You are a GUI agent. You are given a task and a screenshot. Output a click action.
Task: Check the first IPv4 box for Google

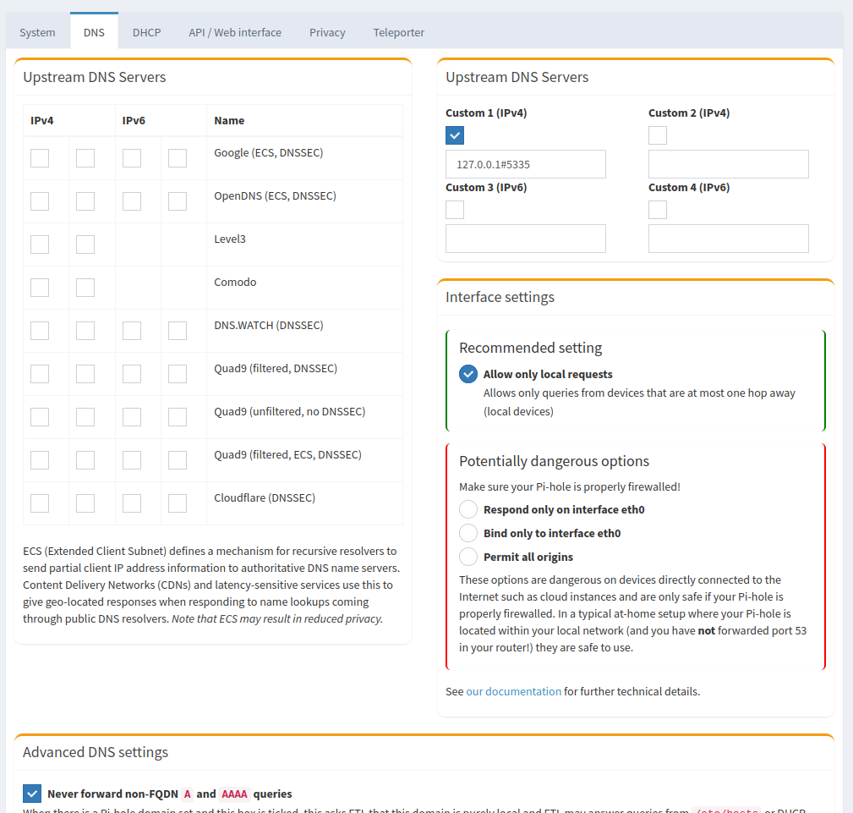point(40,158)
